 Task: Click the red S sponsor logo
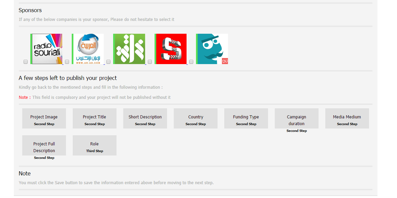pyautogui.click(x=171, y=49)
